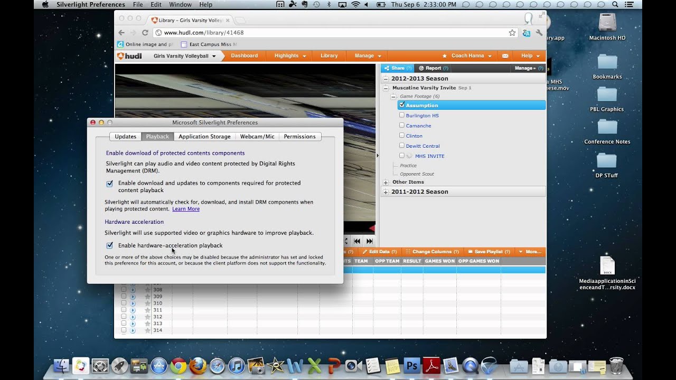Reload the page in Chrome
Screen dimensions: 676x380
(x=145, y=33)
